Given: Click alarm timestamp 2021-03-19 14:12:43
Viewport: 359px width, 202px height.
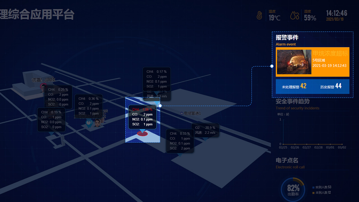Looking at the screenshot, I should [x=330, y=66].
